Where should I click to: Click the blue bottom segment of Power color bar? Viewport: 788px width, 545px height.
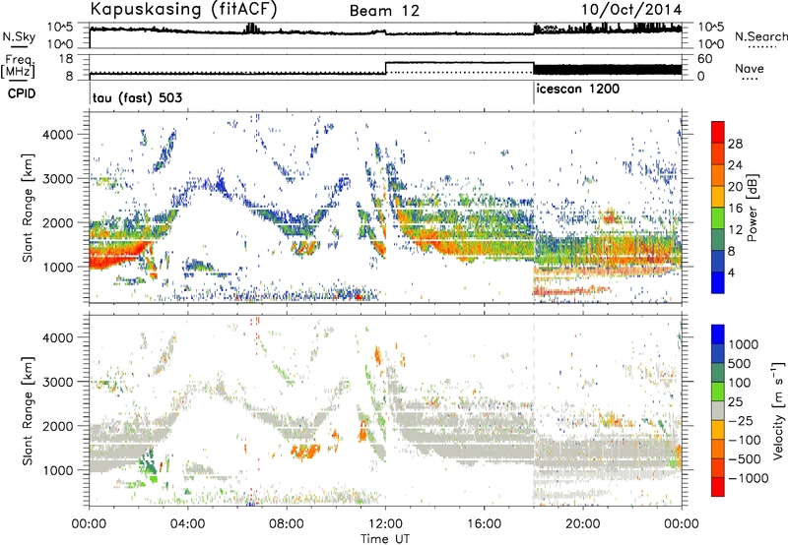718,283
